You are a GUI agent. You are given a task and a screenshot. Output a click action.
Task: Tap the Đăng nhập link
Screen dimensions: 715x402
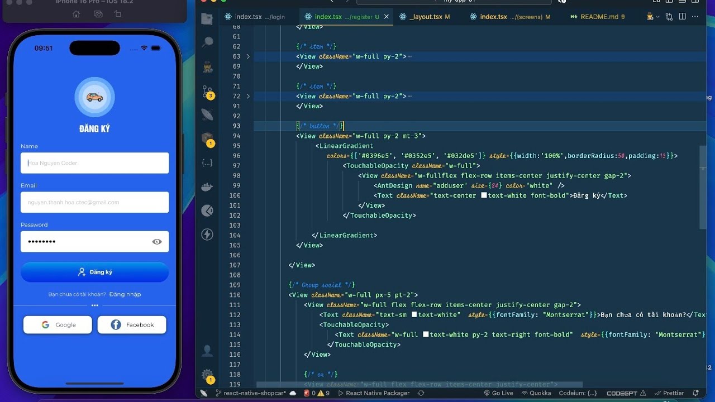click(x=125, y=294)
